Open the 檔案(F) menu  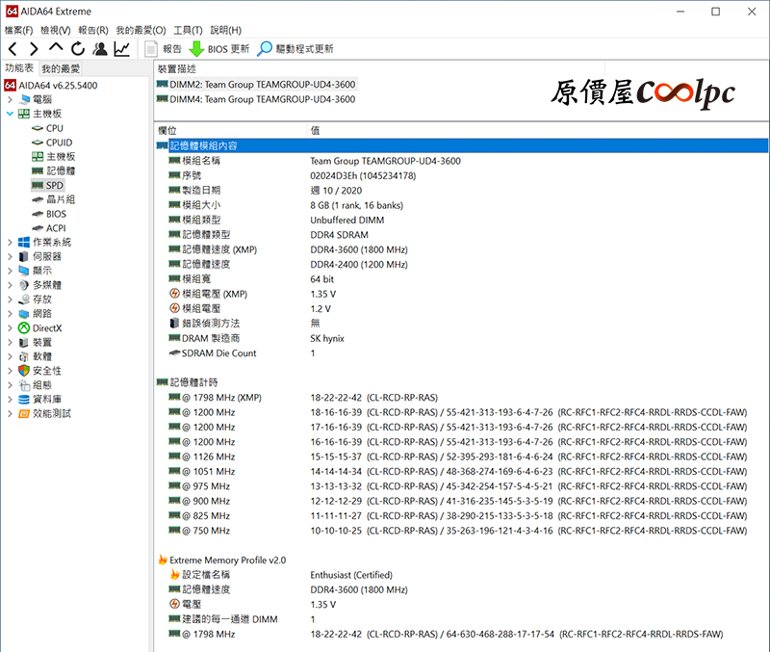(18, 30)
